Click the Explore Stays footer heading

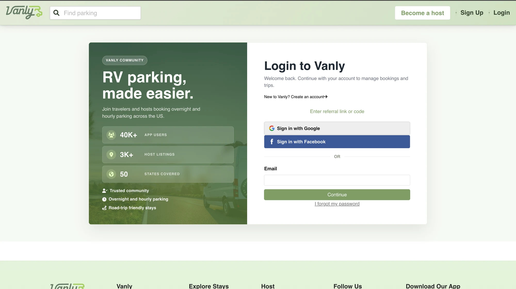point(209,286)
